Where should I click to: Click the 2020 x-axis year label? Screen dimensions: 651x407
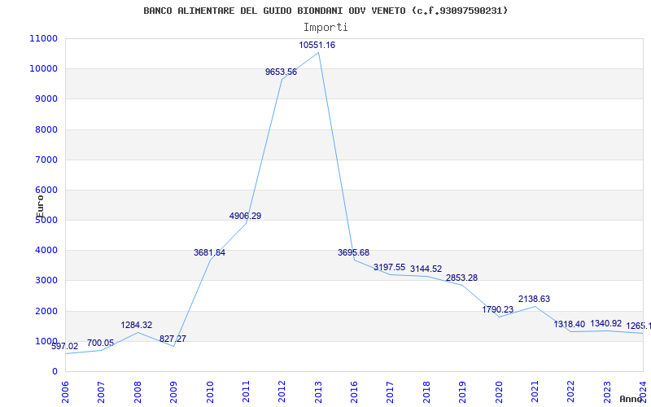pos(499,392)
